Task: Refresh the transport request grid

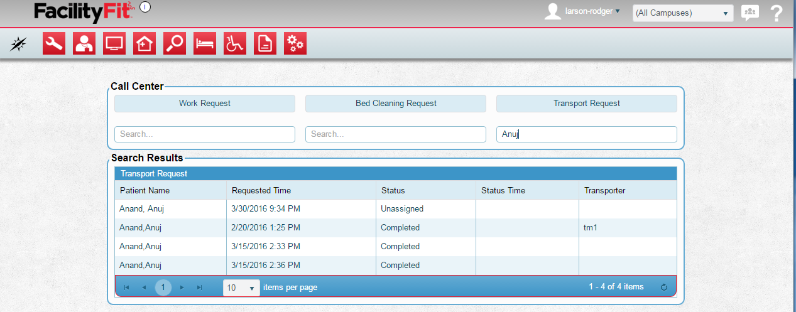Action: tap(663, 288)
